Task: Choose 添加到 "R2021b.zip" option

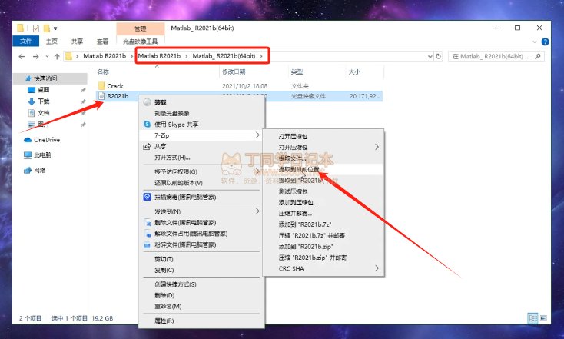Action: click(306, 247)
